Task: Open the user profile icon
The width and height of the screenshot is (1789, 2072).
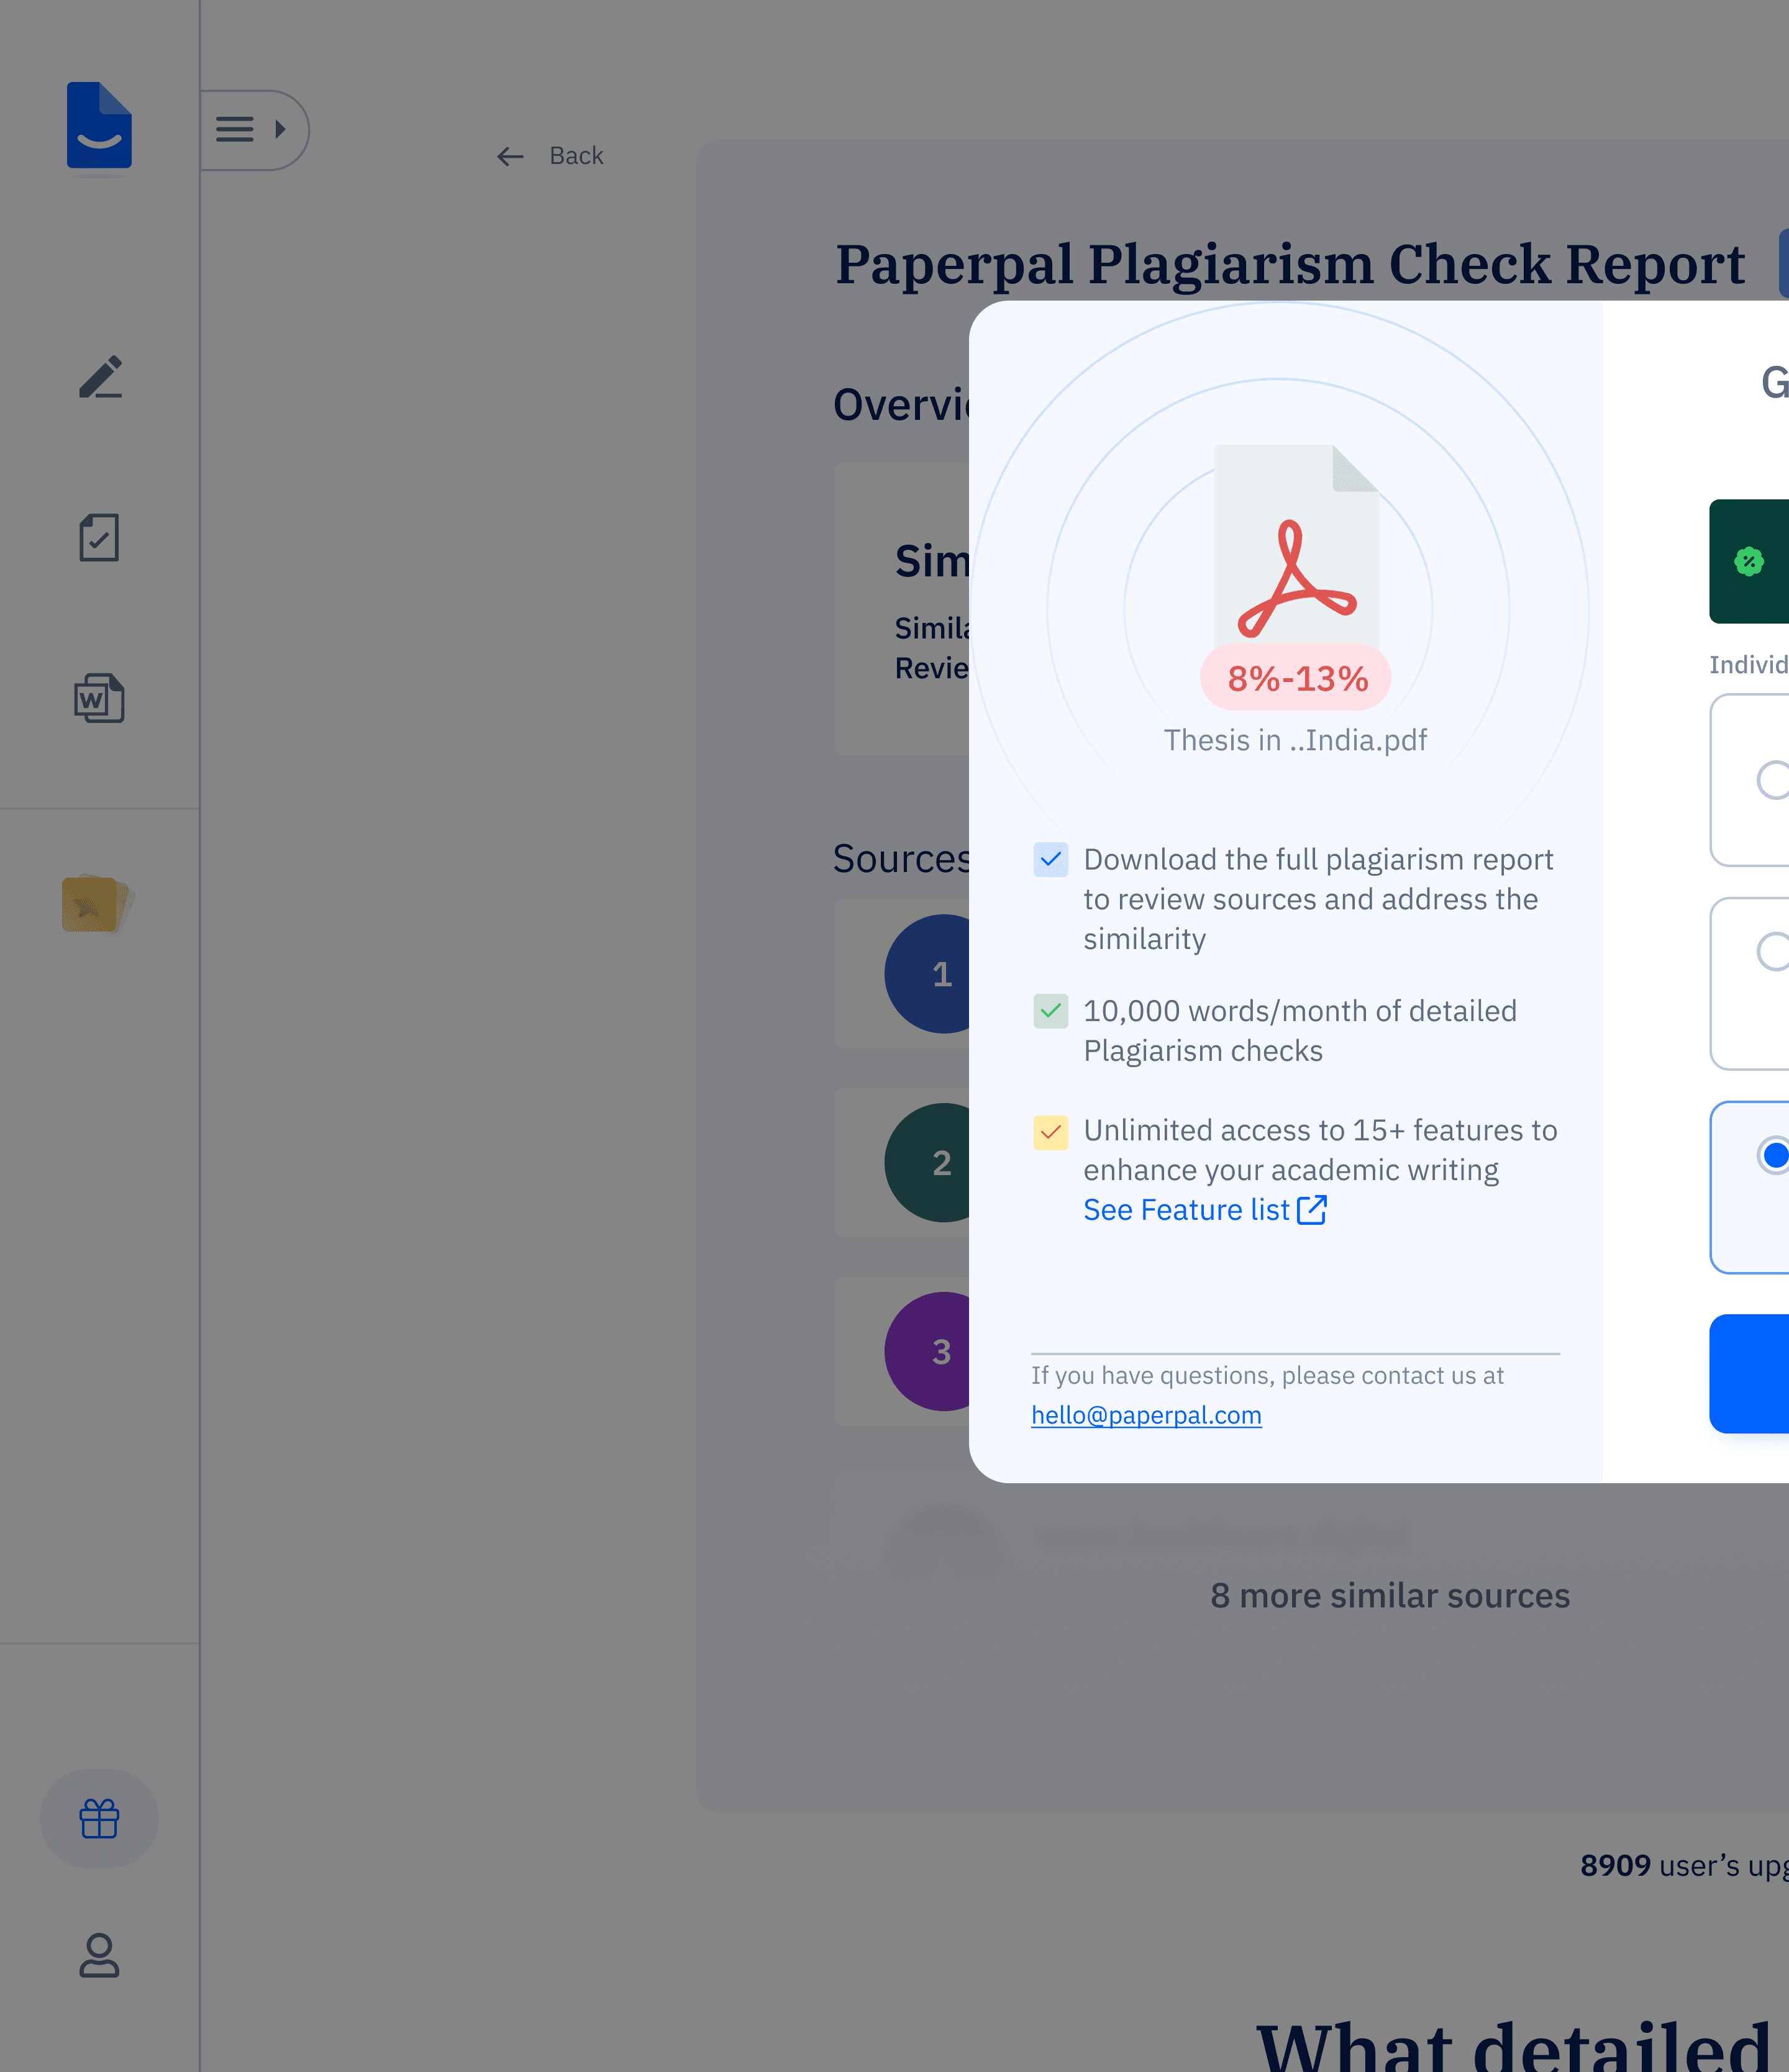Action: click(99, 1955)
